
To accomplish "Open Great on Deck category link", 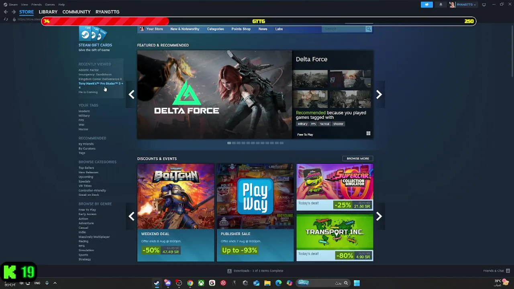I will tap(89, 195).
